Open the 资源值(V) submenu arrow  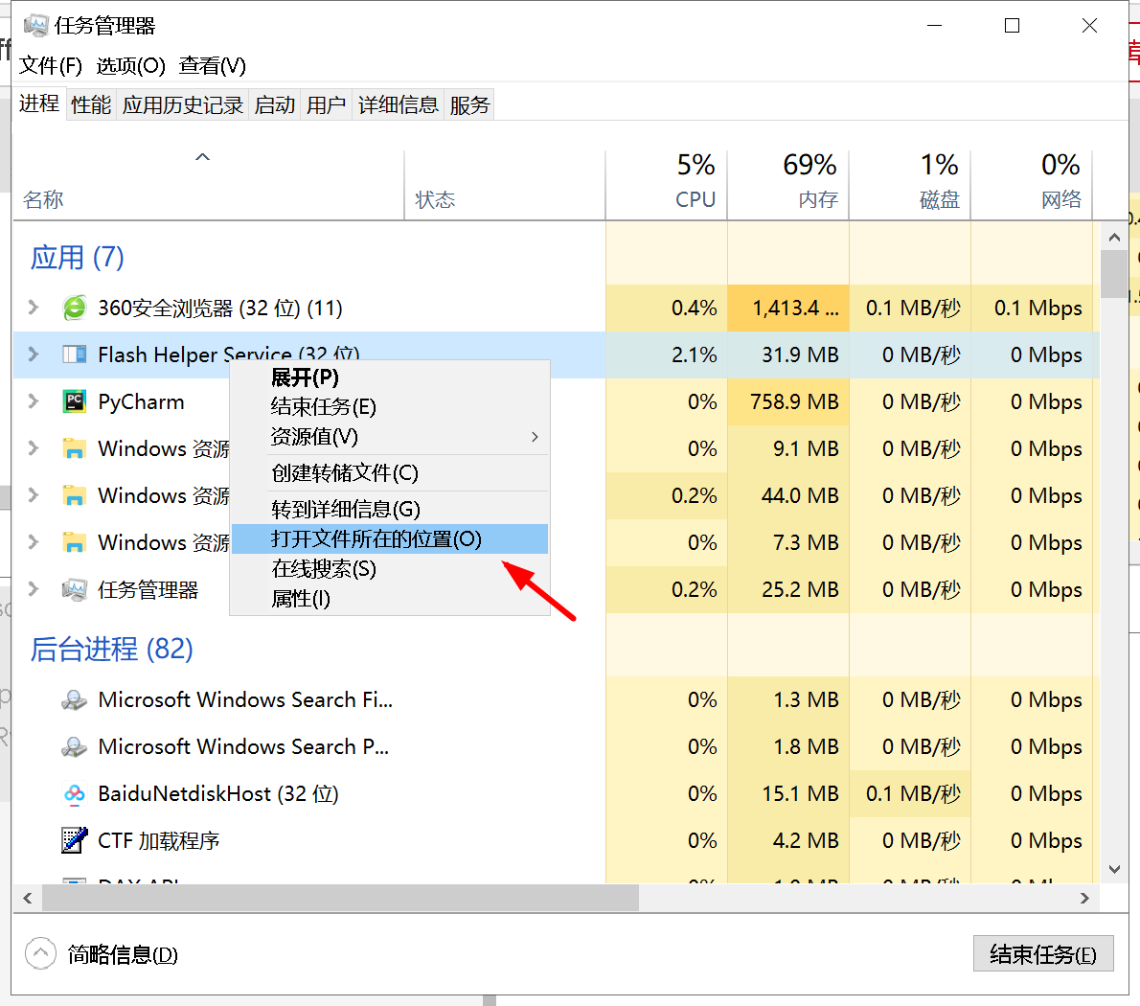click(535, 437)
